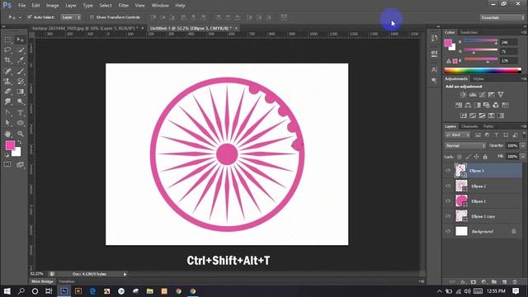Select the Clone Stamp tool
The width and height of the screenshot is (528, 297).
(7, 81)
